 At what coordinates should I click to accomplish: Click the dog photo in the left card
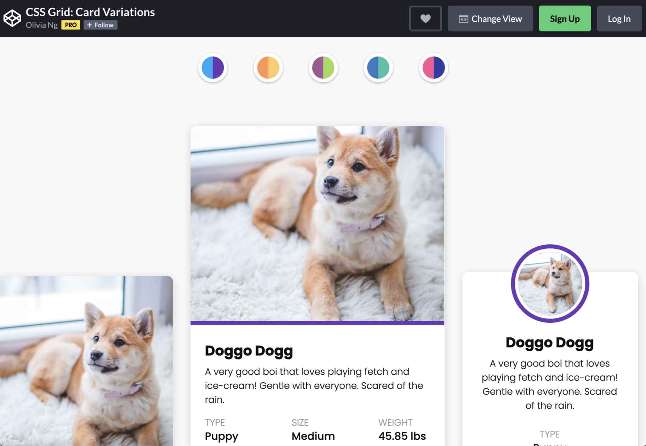(86, 361)
